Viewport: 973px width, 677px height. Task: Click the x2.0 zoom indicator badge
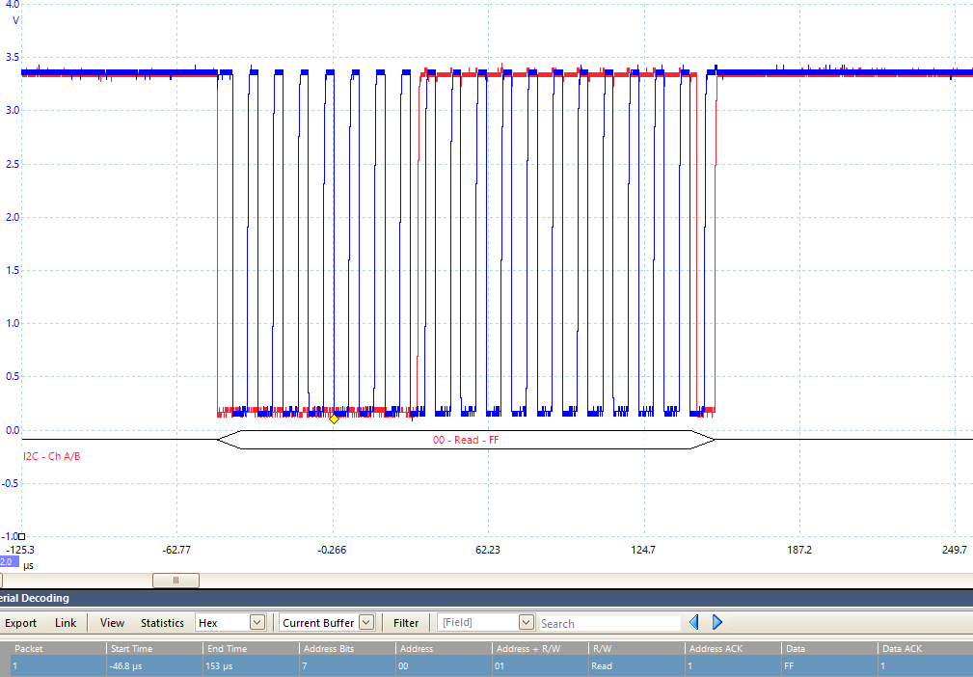pos(10,561)
